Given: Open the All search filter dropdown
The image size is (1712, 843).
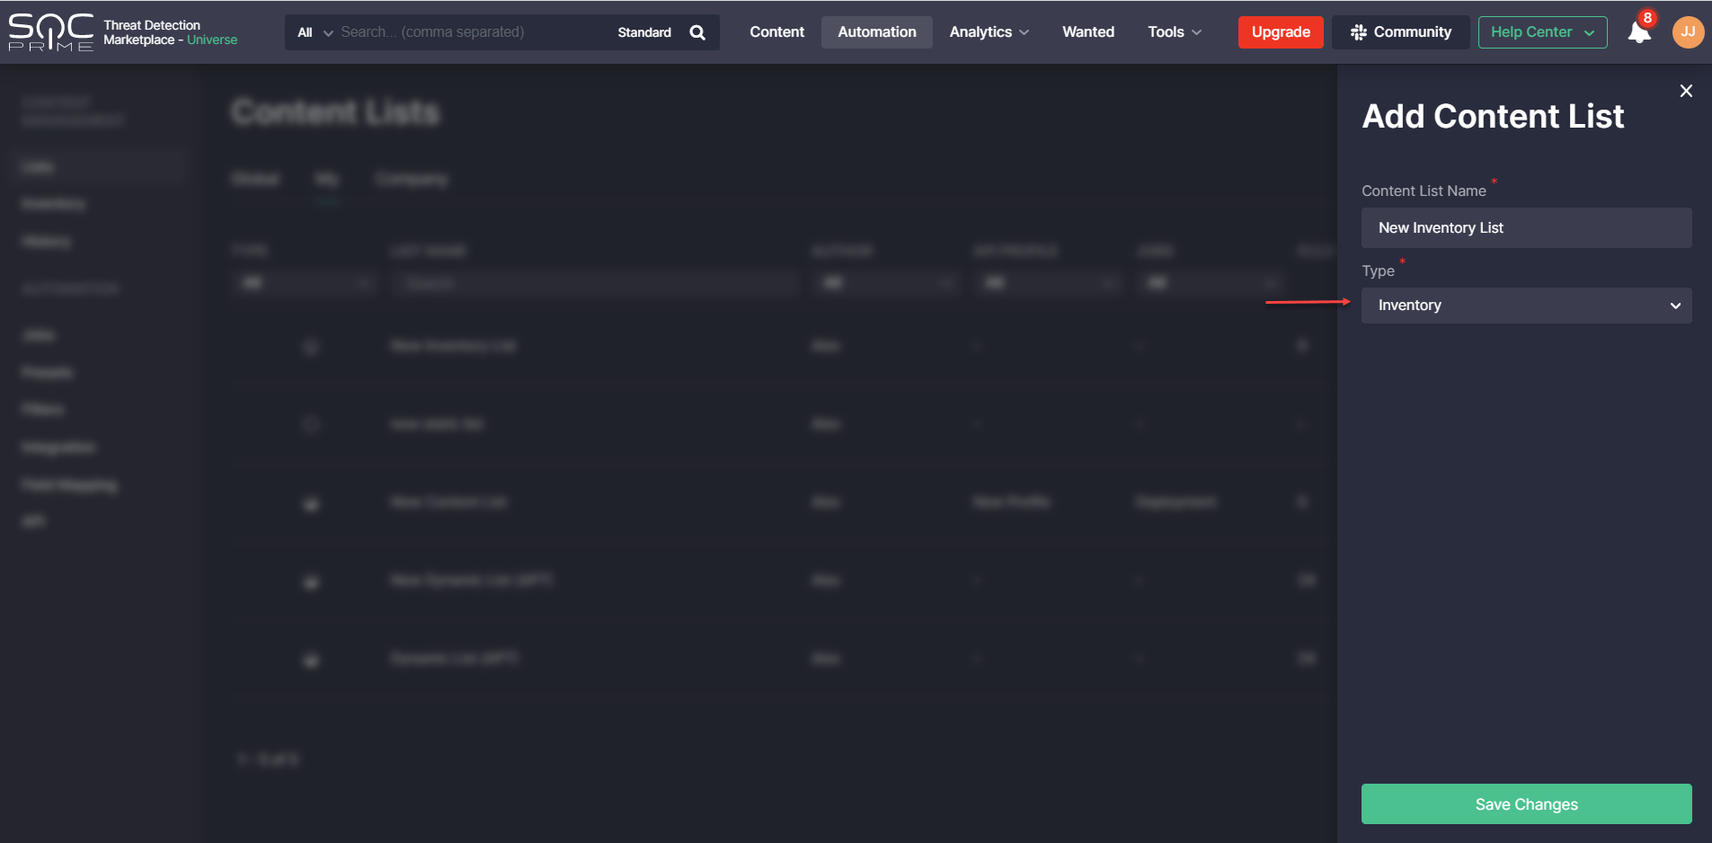Looking at the screenshot, I should coord(314,32).
